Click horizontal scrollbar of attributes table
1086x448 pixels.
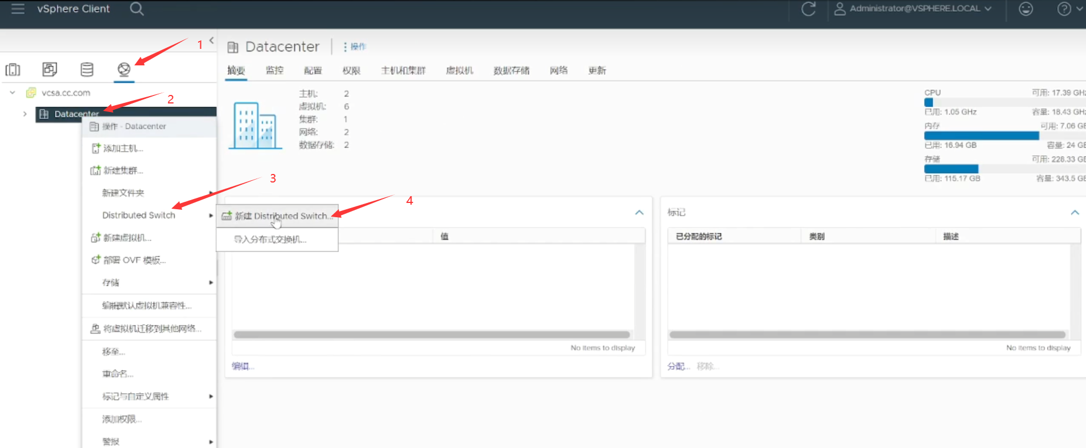click(x=432, y=334)
